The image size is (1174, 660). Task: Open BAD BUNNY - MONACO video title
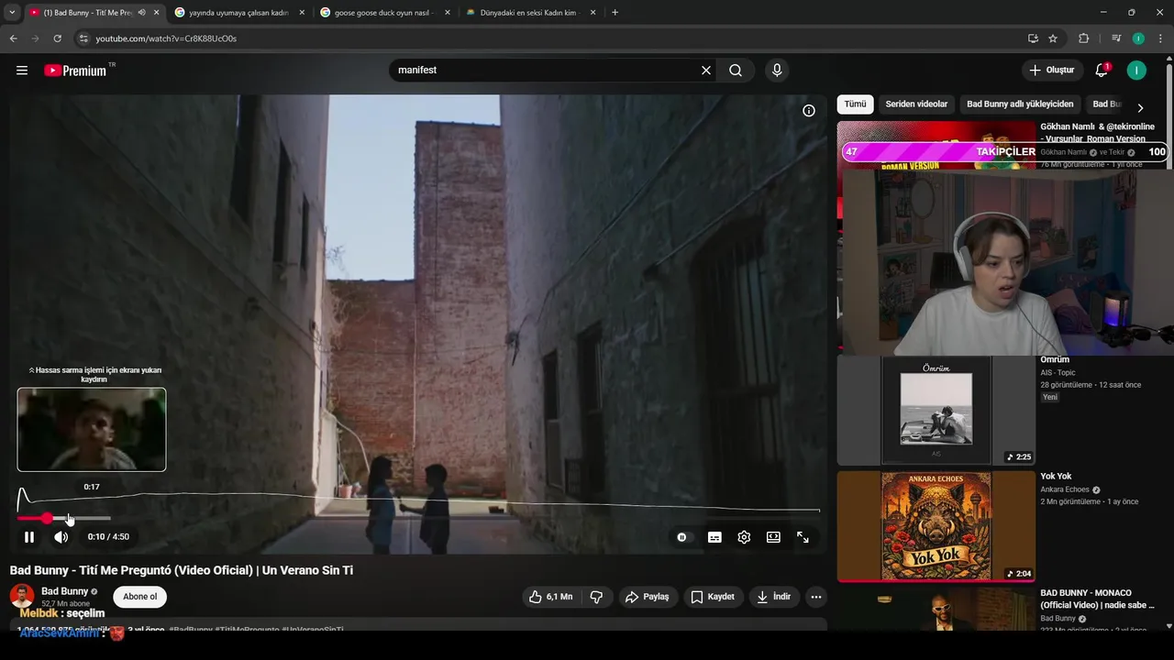click(1097, 599)
